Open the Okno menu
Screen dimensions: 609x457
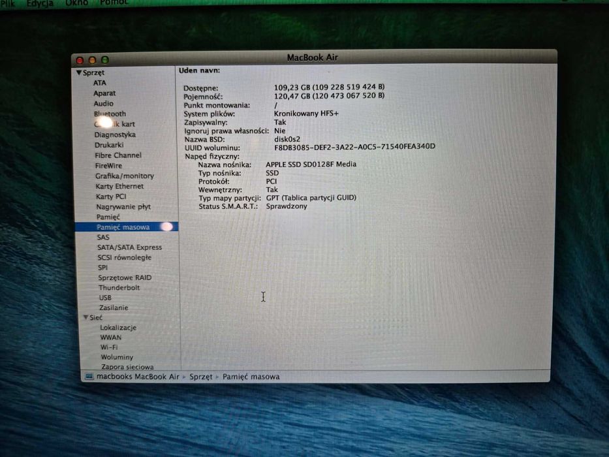pos(76,3)
